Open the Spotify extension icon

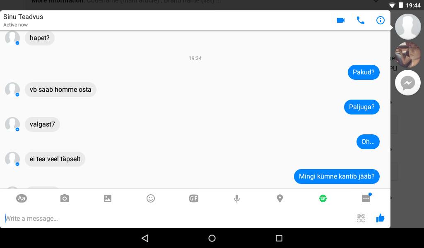point(323,198)
